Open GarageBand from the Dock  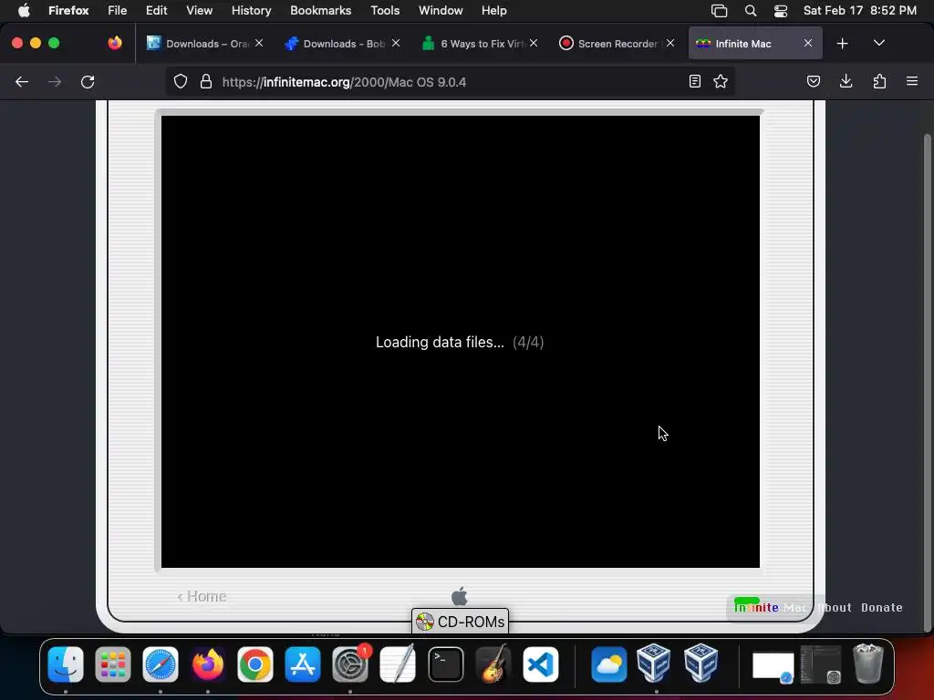[493, 664]
